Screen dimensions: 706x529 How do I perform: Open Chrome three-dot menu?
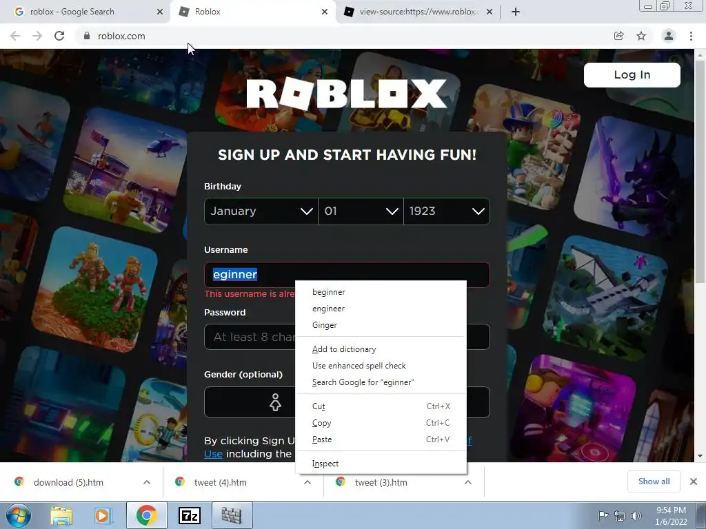point(691,36)
